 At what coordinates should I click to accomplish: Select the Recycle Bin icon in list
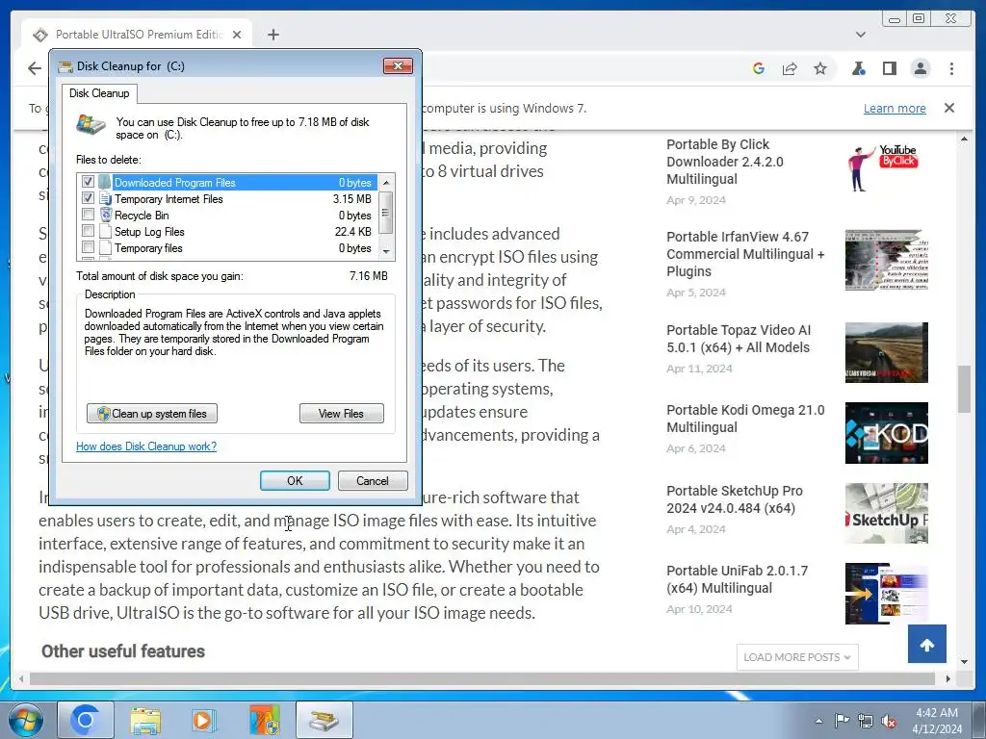pyautogui.click(x=105, y=215)
